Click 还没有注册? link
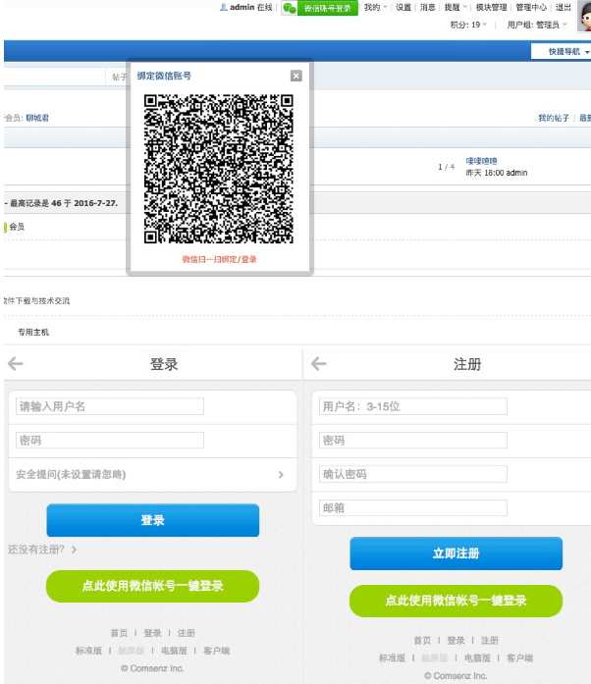 42,550
